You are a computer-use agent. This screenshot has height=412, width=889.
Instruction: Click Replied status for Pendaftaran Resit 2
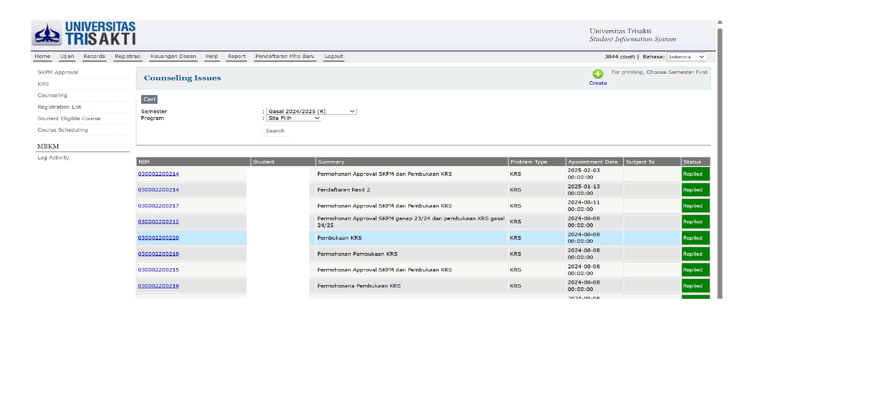(x=695, y=190)
